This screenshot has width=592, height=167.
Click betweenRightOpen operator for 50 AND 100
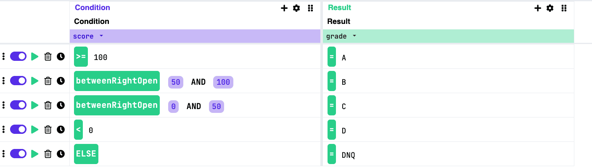(117, 81)
